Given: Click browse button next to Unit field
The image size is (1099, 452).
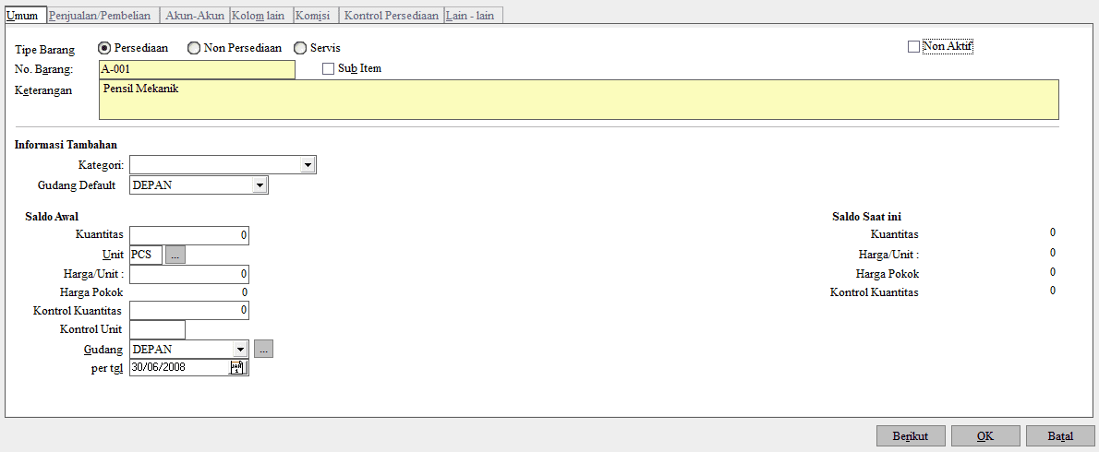Looking at the screenshot, I should click(175, 256).
